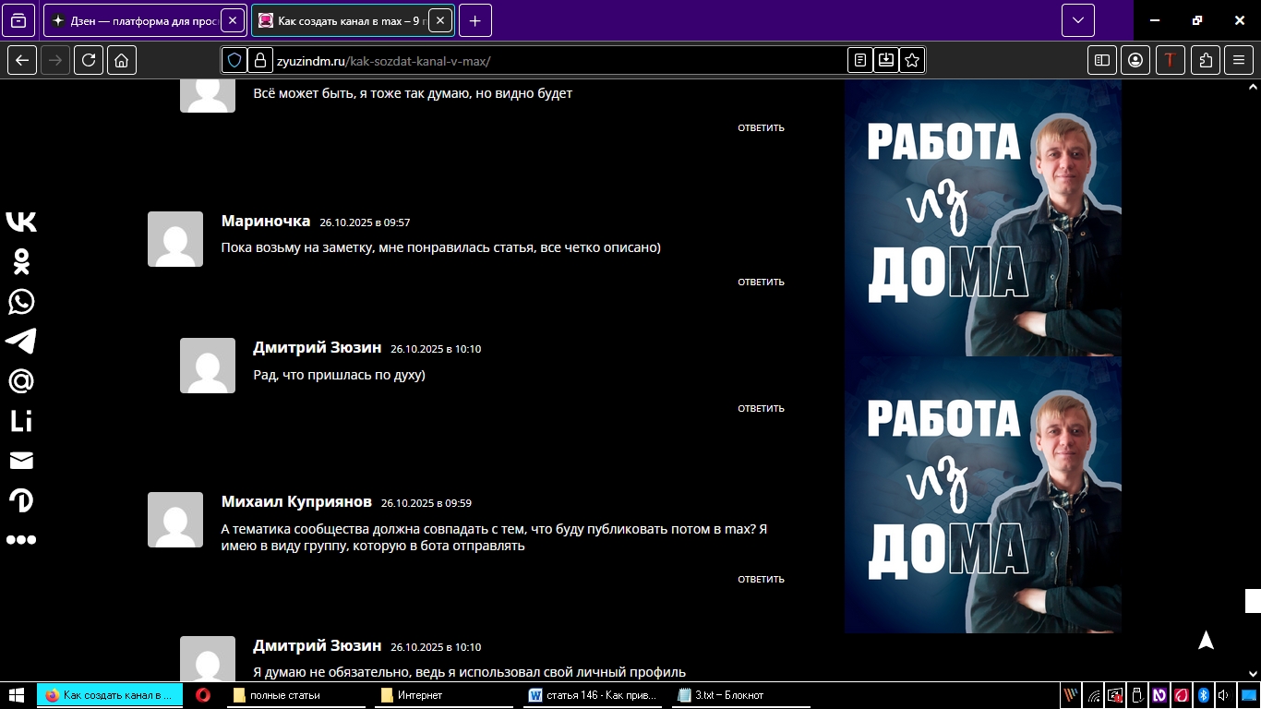This screenshot has width=1261, height=709.
Task: Share the article through Telegram
Action: 21,341
